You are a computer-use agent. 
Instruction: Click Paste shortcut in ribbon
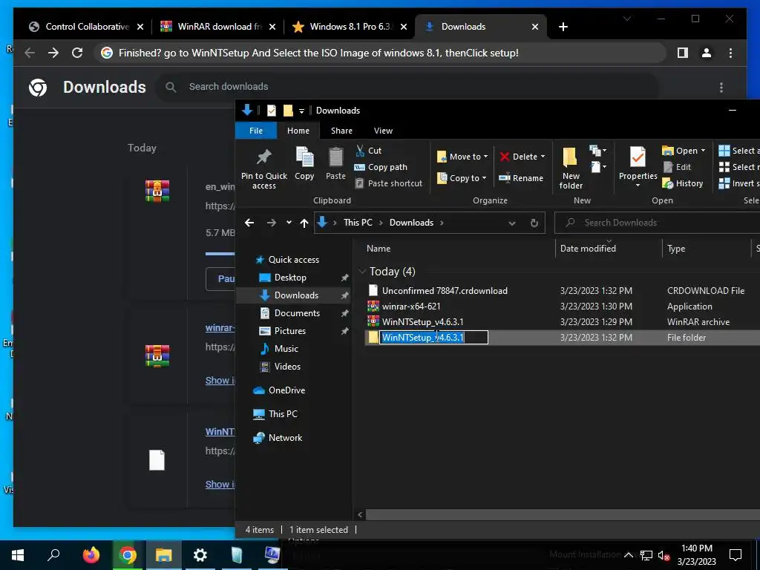coord(389,183)
